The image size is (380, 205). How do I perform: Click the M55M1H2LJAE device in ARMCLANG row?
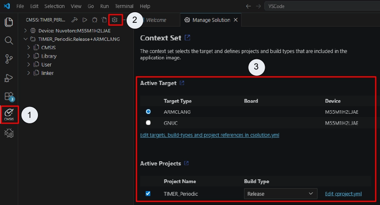pos(342,112)
